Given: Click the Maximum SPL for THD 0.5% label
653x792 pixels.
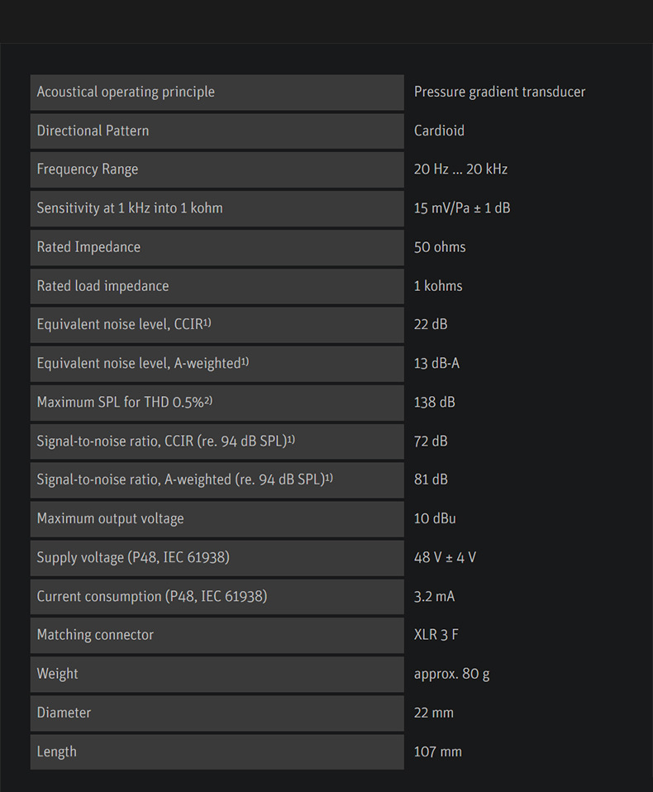Looking at the screenshot, I should [x=125, y=402].
